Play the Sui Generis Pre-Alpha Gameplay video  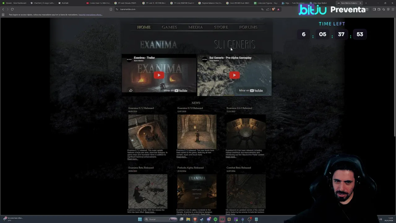[x=234, y=75]
